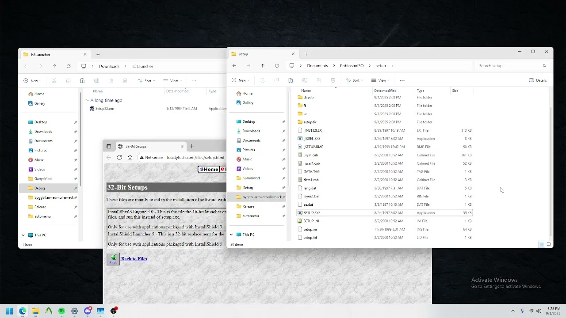566x318 pixels.
Task: Open a new browser tab
Action: (x=192, y=146)
